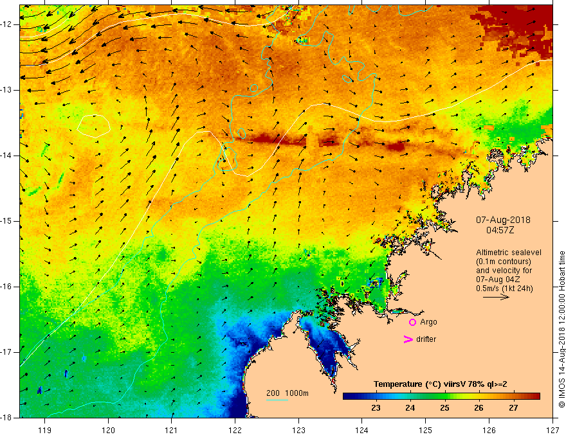Click longitude axis label '122'
566x437 pixels.
[235, 430]
